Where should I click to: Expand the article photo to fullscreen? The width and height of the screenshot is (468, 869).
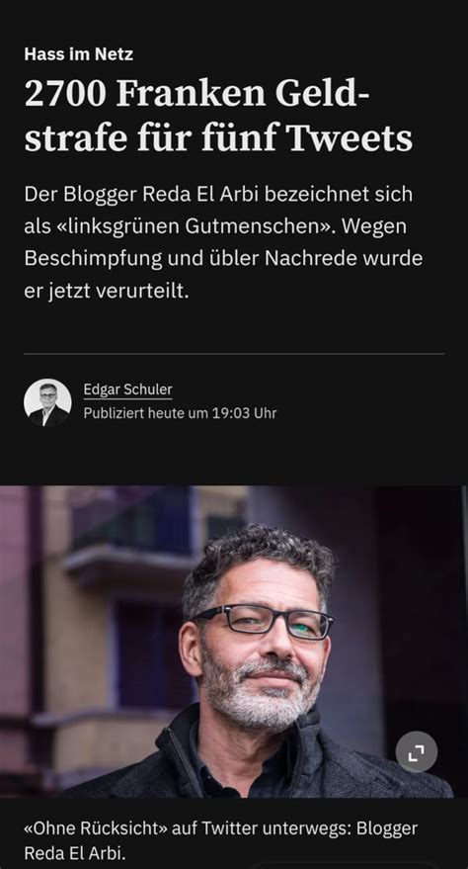pos(416,752)
